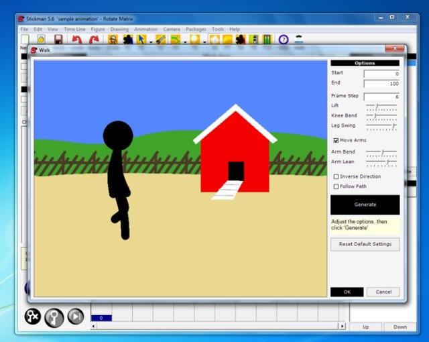The width and height of the screenshot is (429, 342).
Task: Click the Knee Bend slider
Action: click(x=381, y=117)
